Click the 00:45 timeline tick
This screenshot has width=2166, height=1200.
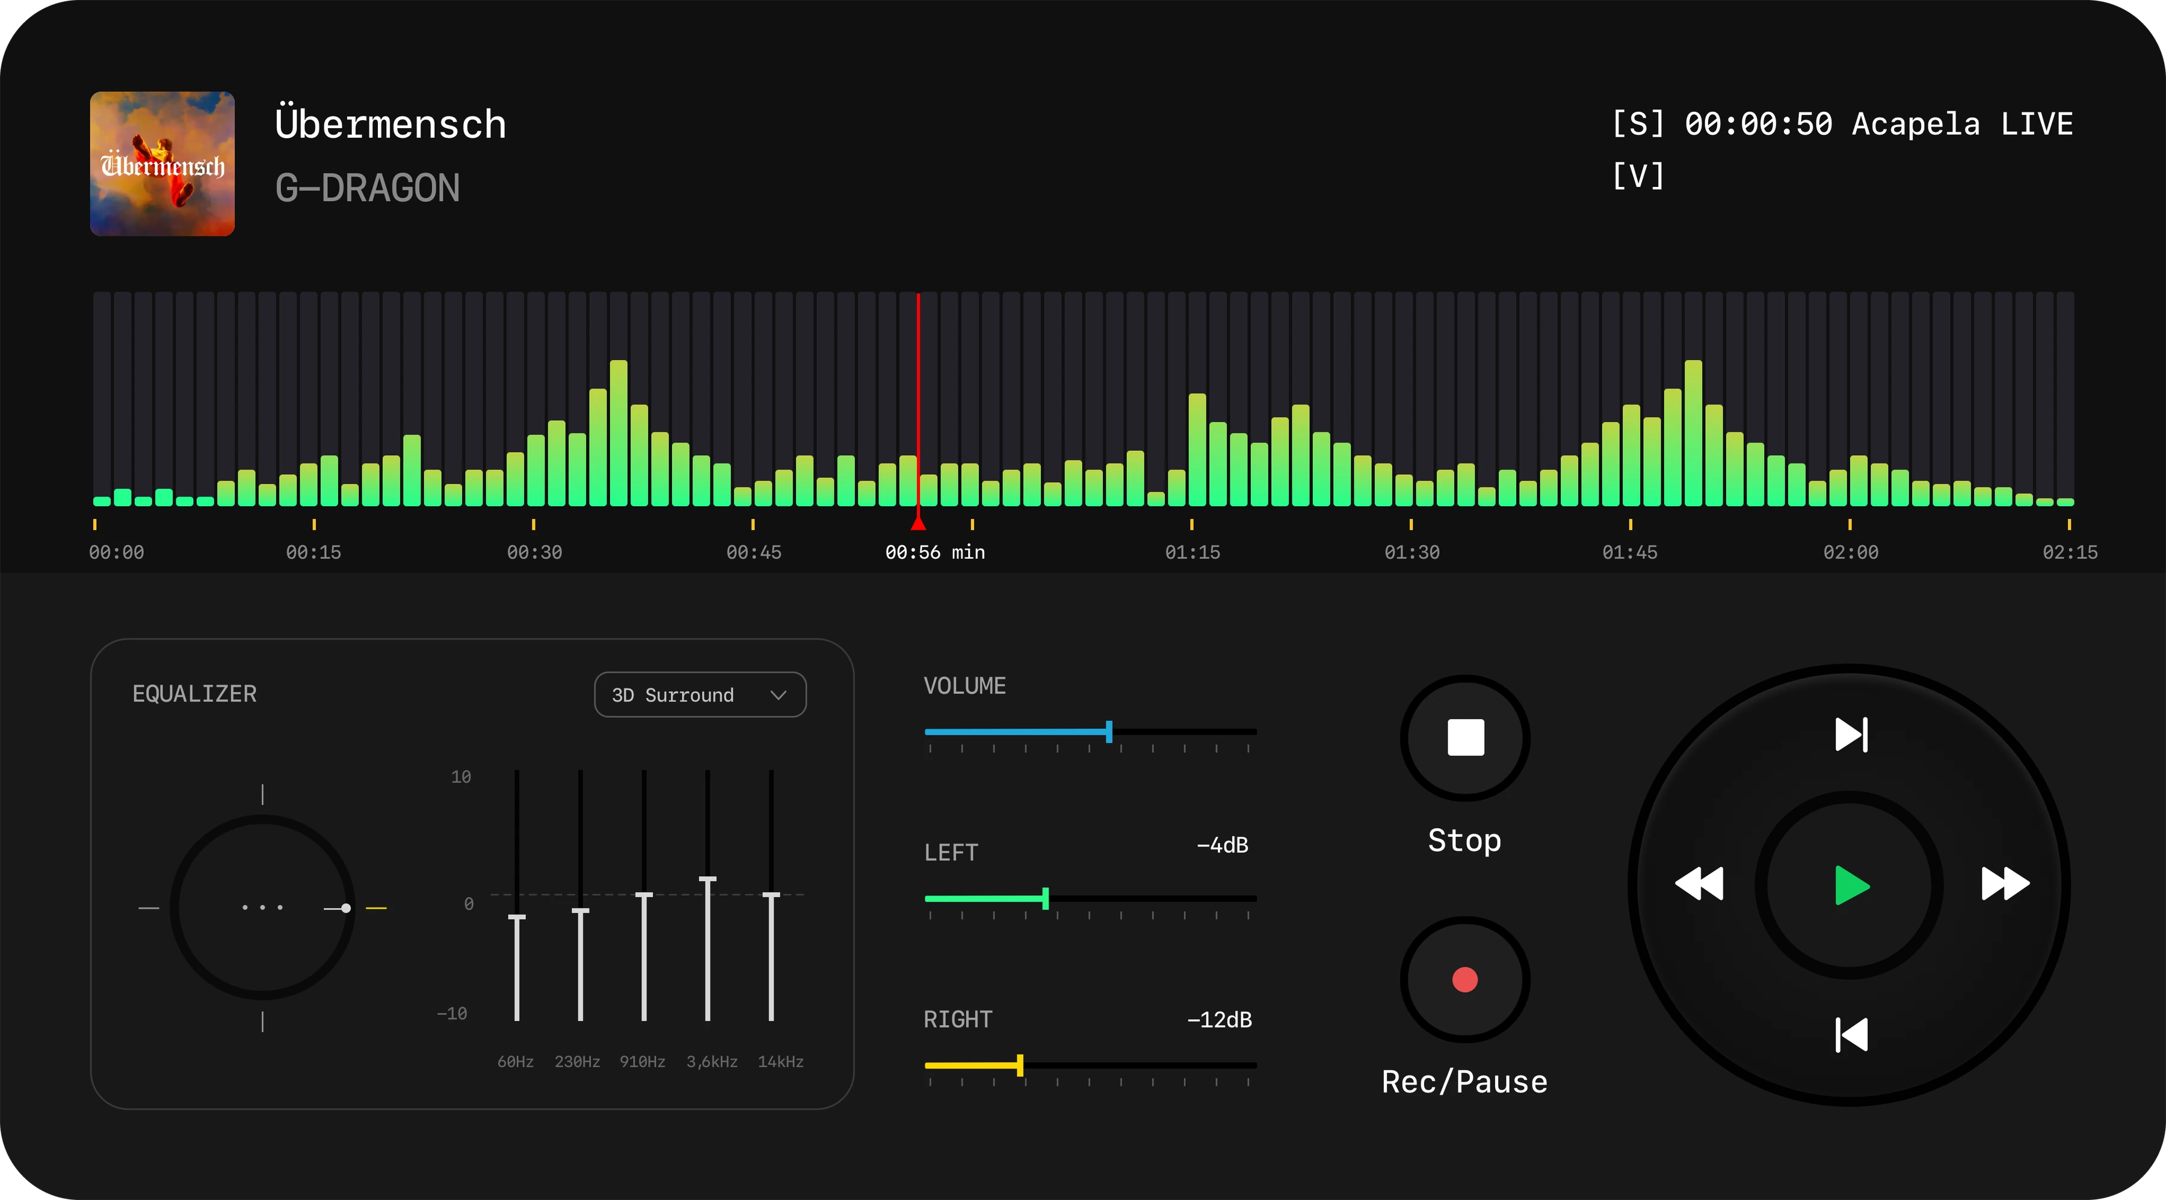753,524
